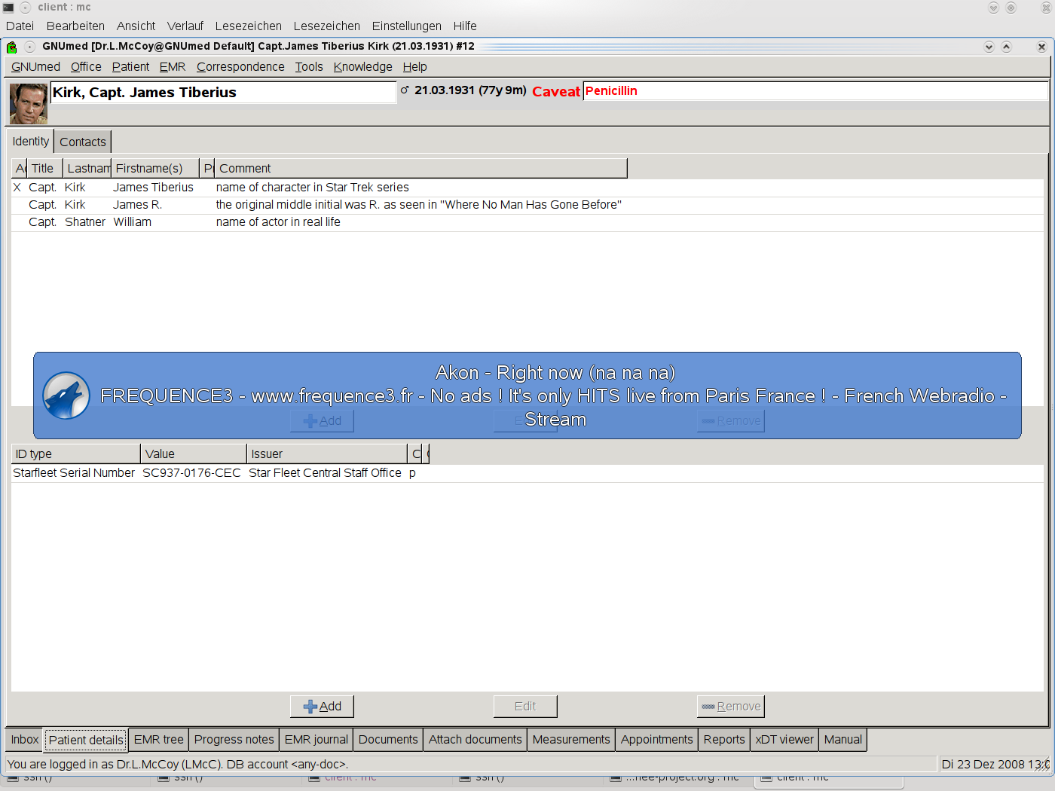Open Bearbeiten menu in terminal window
The height and width of the screenshot is (791, 1055).
[75, 26]
